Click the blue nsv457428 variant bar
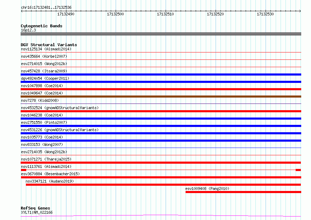 click(x=161, y=74)
